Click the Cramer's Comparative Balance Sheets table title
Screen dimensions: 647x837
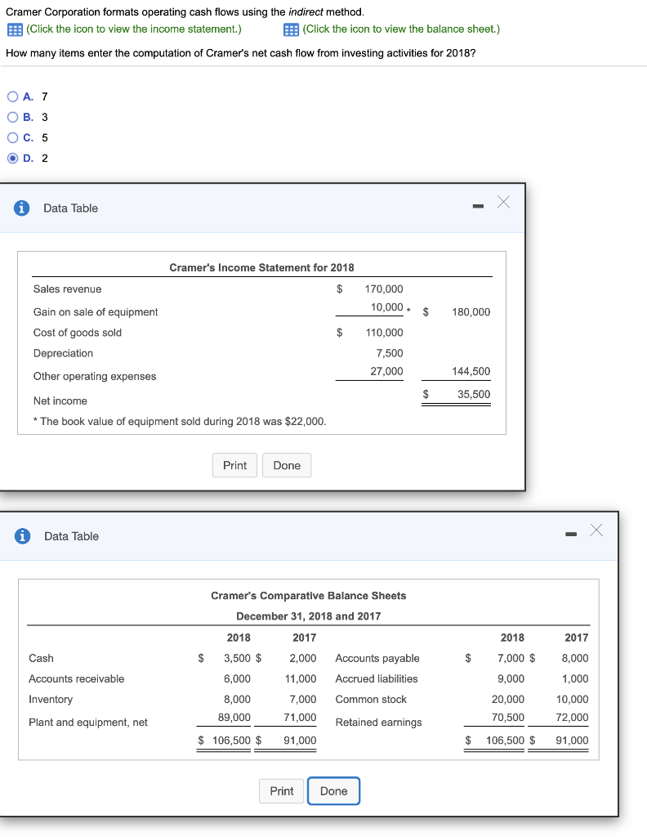point(308,595)
